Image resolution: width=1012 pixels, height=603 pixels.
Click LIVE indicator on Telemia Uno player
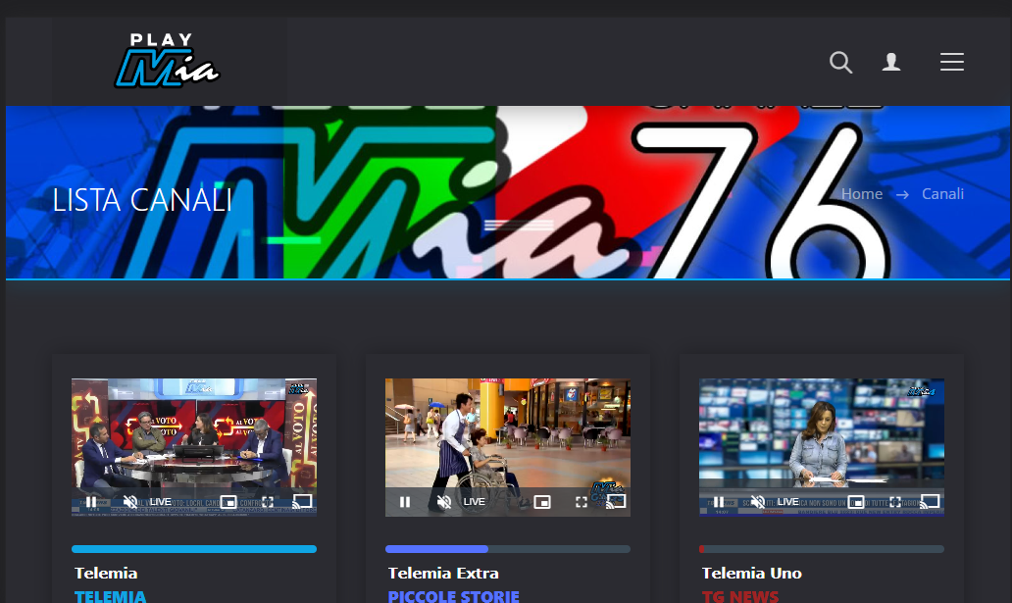click(787, 502)
